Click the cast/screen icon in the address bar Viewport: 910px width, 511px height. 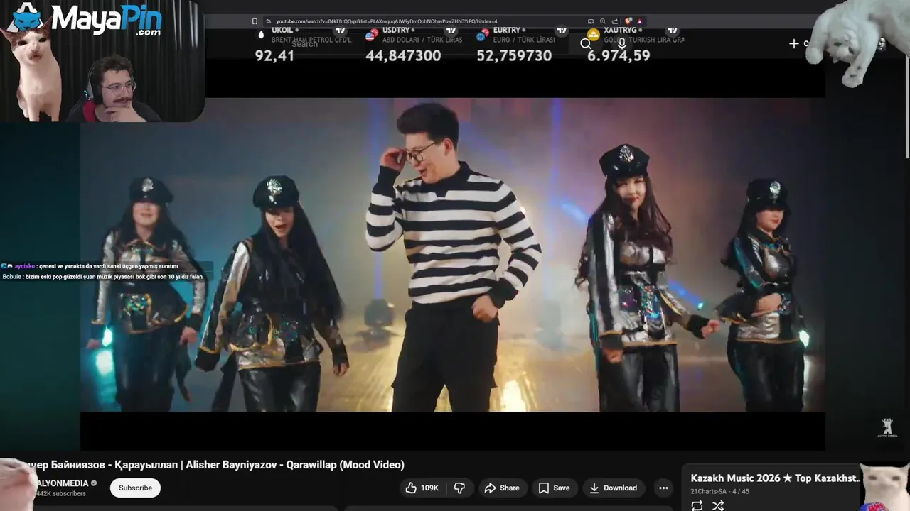pos(591,21)
